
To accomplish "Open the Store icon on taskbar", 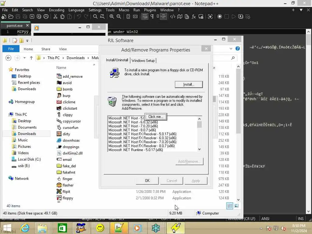I will pos(62,228).
